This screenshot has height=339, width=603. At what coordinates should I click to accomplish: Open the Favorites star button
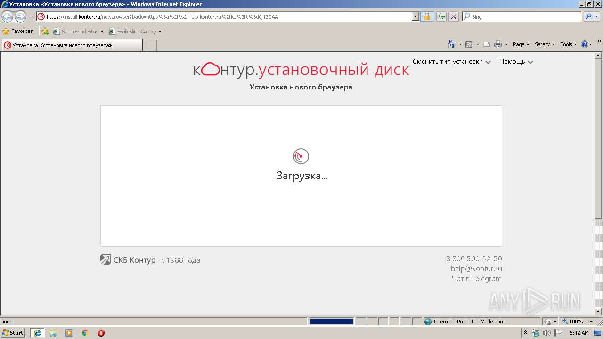tap(18, 31)
